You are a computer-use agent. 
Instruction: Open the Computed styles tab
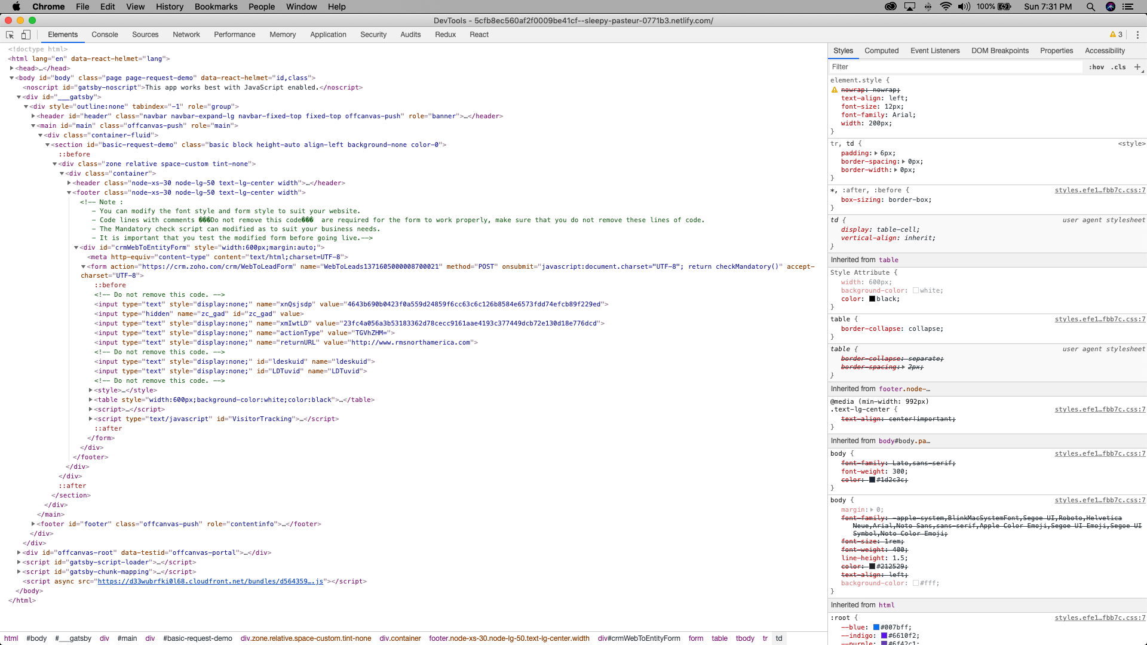tap(882, 51)
